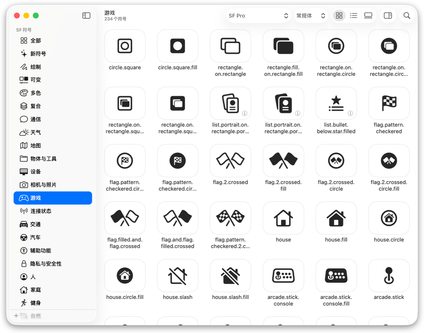The width and height of the screenshot is (424, 333).
Task: Show the 多色 category
Action: [53, 93]
